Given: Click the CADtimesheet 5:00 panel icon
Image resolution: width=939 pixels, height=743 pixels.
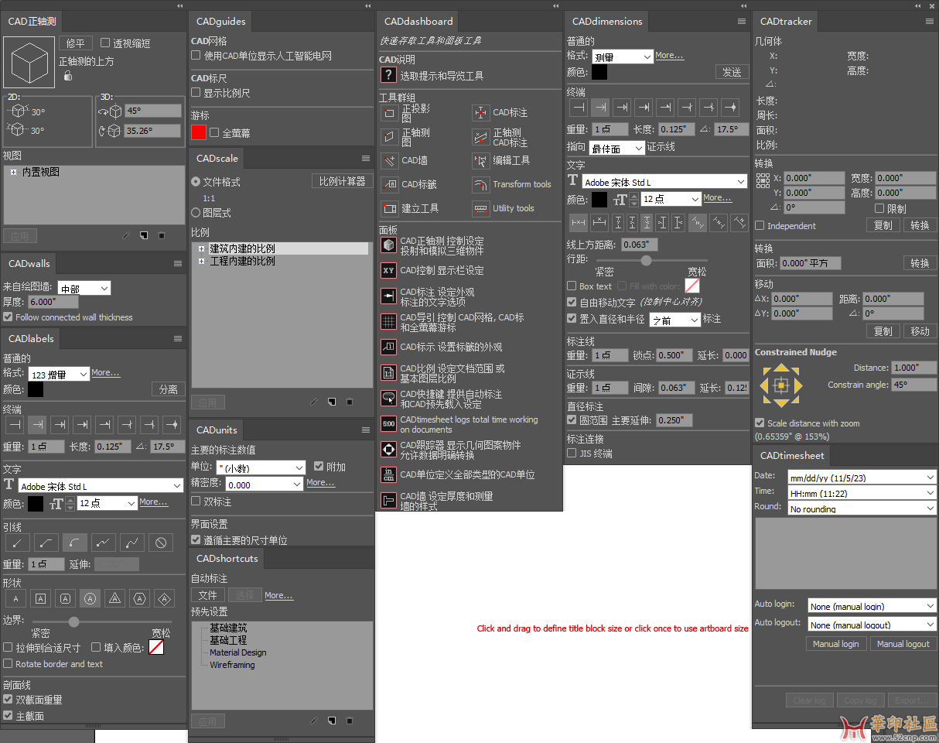Looking at the screenshot, I should coord(388,424).
